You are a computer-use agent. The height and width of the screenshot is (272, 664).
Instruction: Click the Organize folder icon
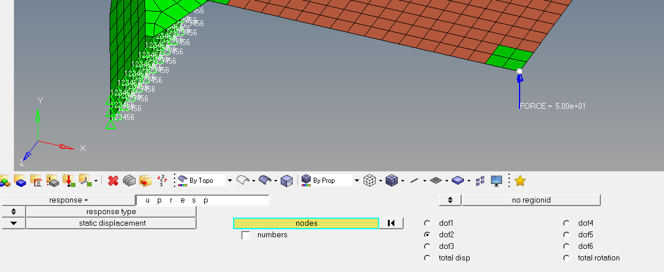coord(145,181)
